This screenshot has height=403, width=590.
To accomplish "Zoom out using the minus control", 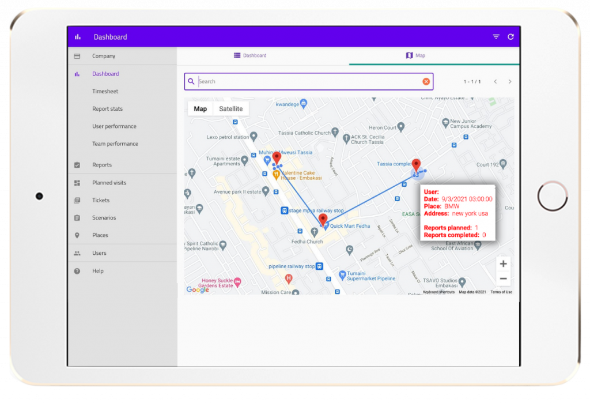I will tap(503, 278).
